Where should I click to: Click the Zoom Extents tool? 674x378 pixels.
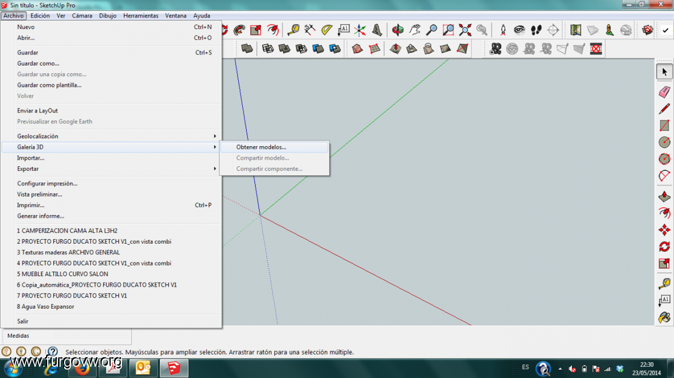[465, 29]
